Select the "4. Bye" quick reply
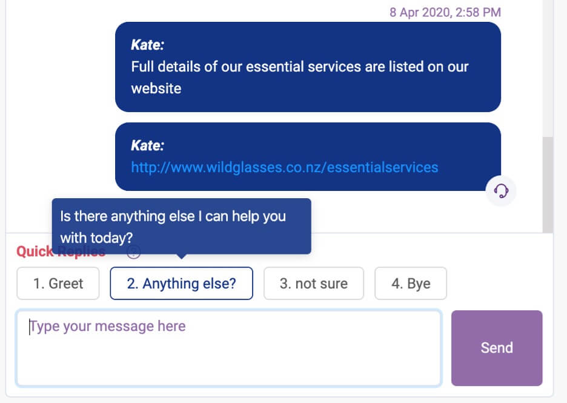Image resolution: width=567 pixels, height=403 pixels. (411, 284)
